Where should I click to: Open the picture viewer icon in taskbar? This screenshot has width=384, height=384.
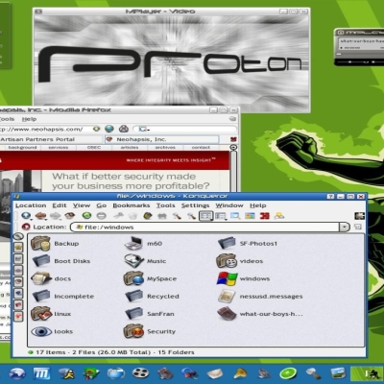(x=338, y=373)
